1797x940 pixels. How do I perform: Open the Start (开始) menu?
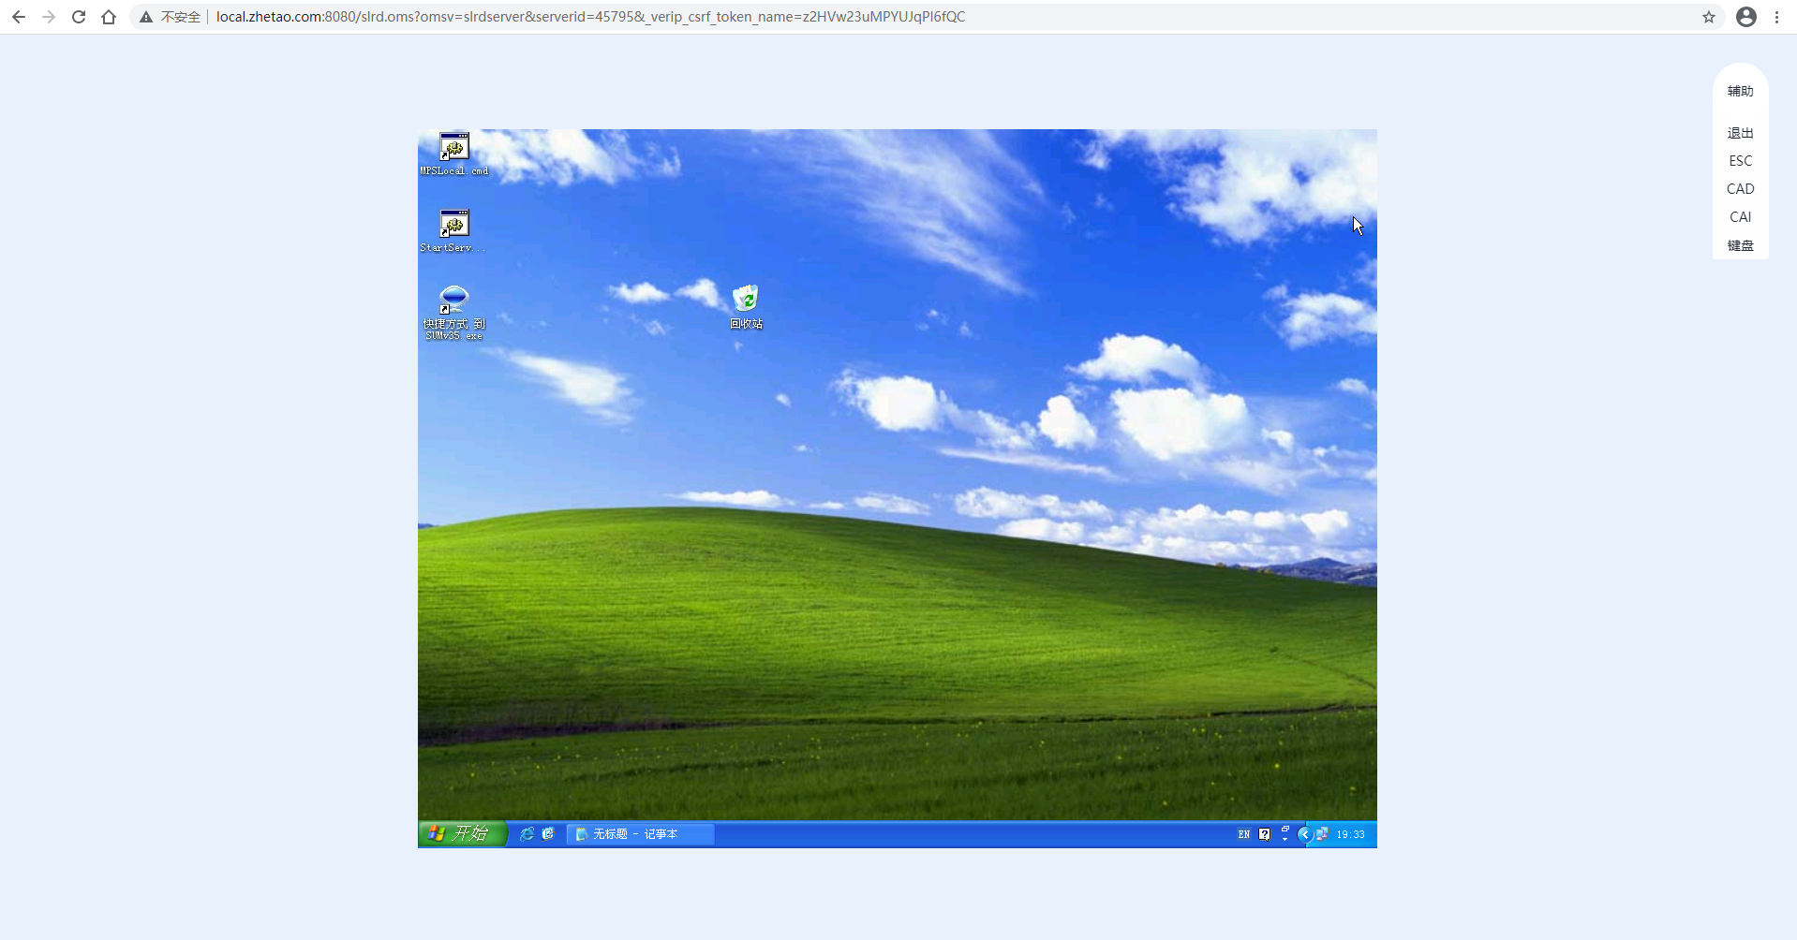tap(462, 833)
